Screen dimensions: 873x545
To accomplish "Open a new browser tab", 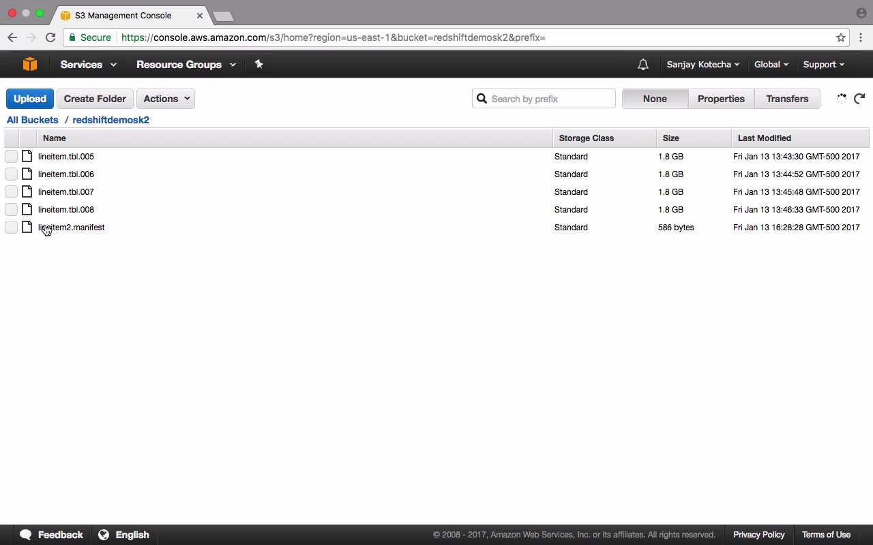I will click(223, 16).
